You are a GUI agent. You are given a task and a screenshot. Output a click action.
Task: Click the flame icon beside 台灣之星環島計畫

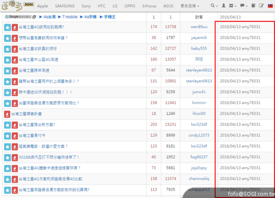click(x=7, y=114)
